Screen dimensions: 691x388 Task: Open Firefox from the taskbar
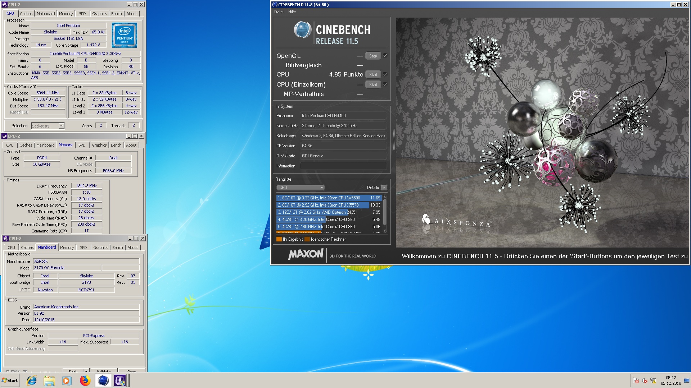coord(85,380)
